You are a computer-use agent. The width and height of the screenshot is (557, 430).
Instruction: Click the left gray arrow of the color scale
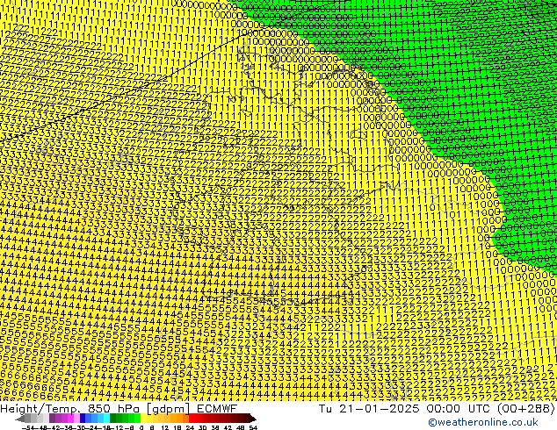20,419
